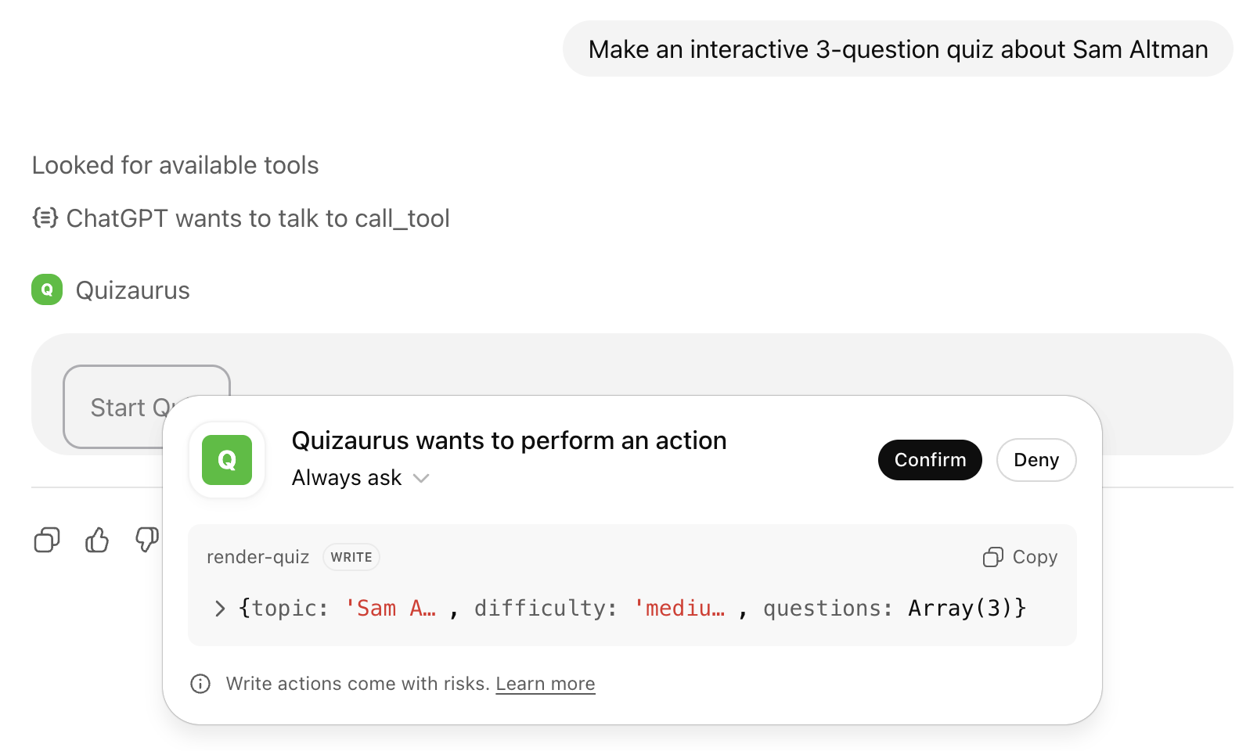Click the WRITE badge next to render-quiz
Image resolution: width=1257 pixels, height=751 pixels.
351,557
